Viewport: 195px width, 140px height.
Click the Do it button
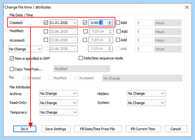pos(25,129)
